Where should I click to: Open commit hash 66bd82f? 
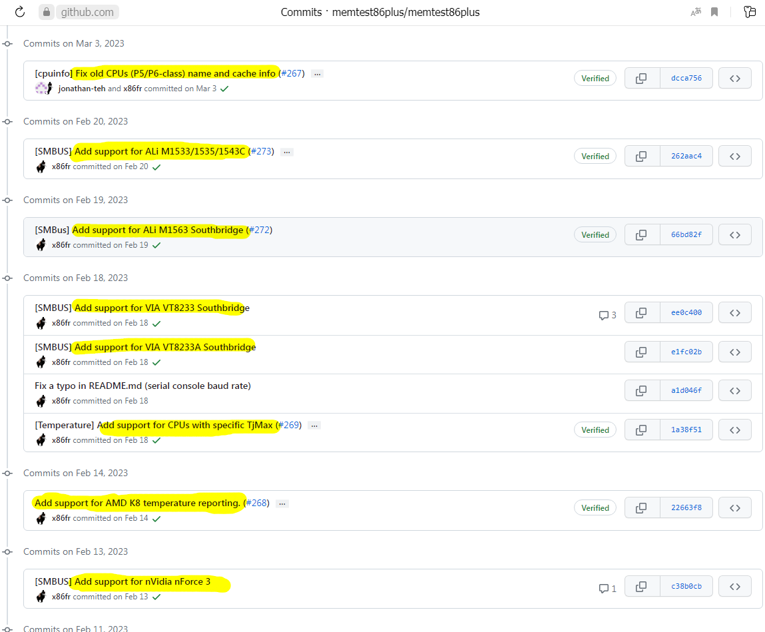[686, 234]
